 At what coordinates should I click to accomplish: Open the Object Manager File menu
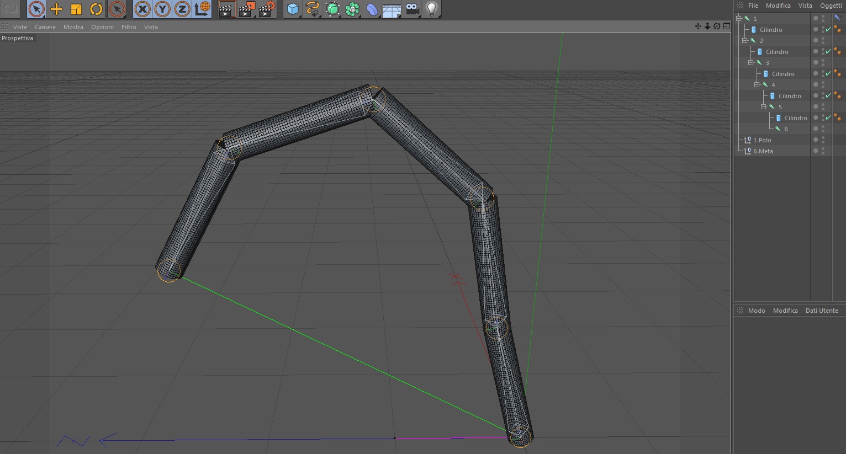[753, 6]
